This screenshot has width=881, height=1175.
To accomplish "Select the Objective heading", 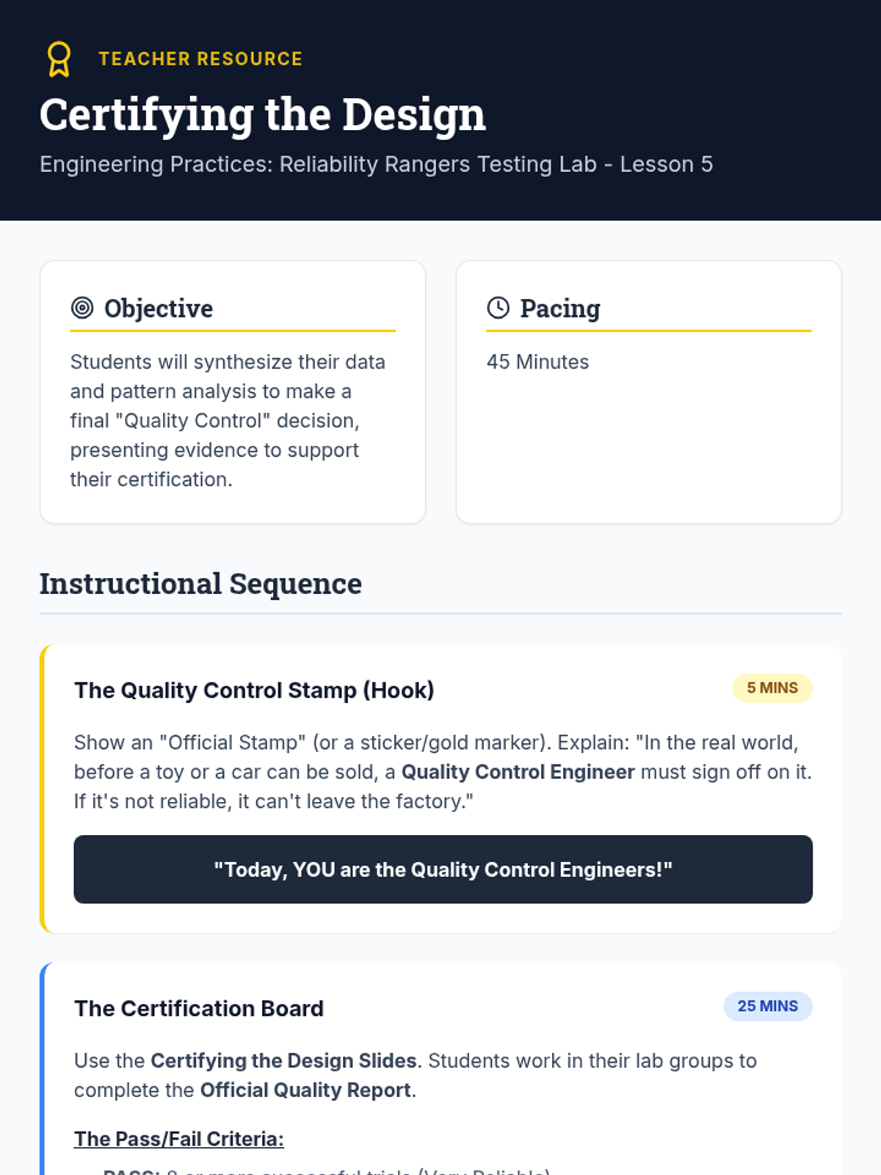I will (159, 308).
